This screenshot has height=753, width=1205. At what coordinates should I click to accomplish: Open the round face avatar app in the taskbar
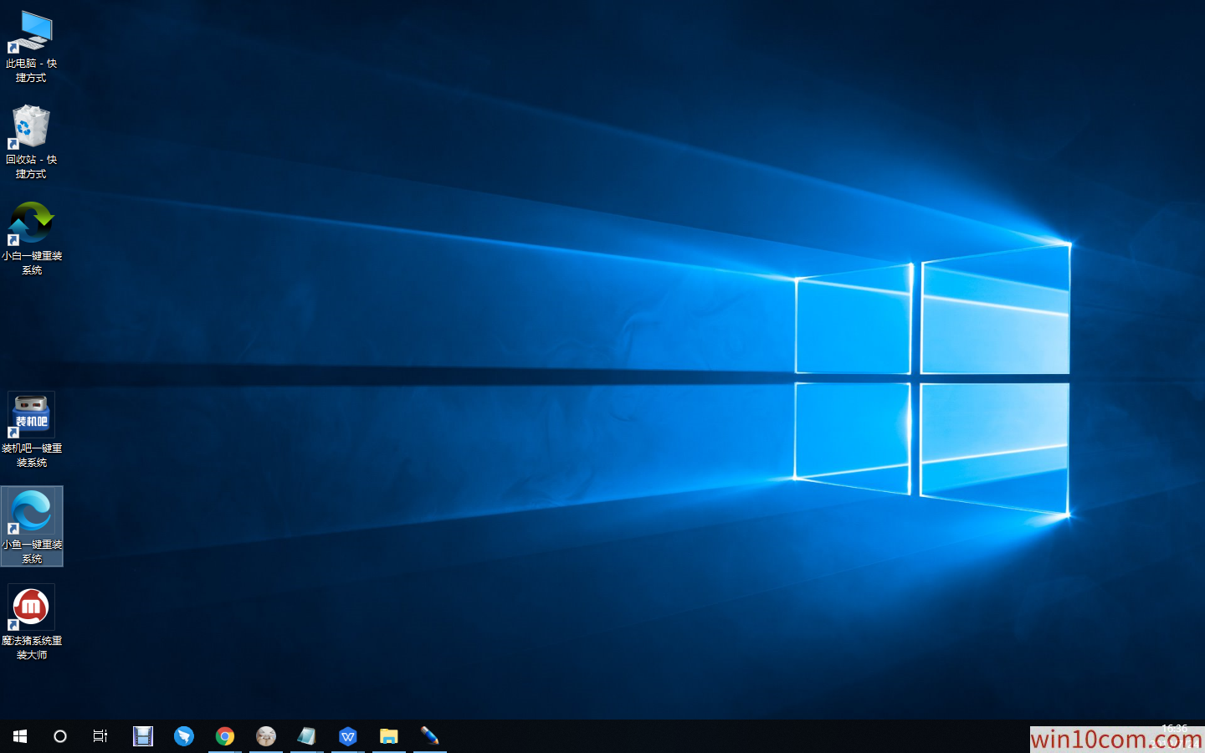coord(266,736)
